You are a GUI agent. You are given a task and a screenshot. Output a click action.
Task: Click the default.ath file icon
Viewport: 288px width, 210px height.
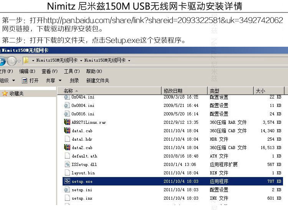pos(67,156)
